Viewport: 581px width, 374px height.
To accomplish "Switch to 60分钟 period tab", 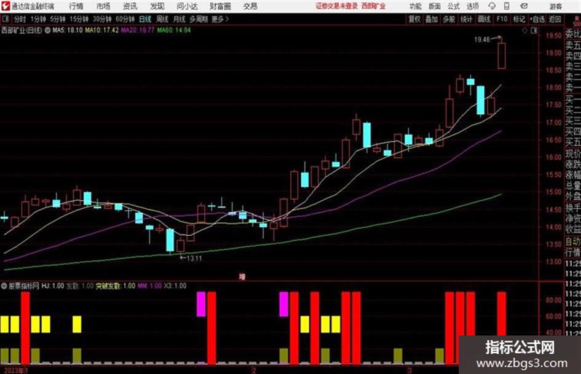I will click(x=125, y=19).
